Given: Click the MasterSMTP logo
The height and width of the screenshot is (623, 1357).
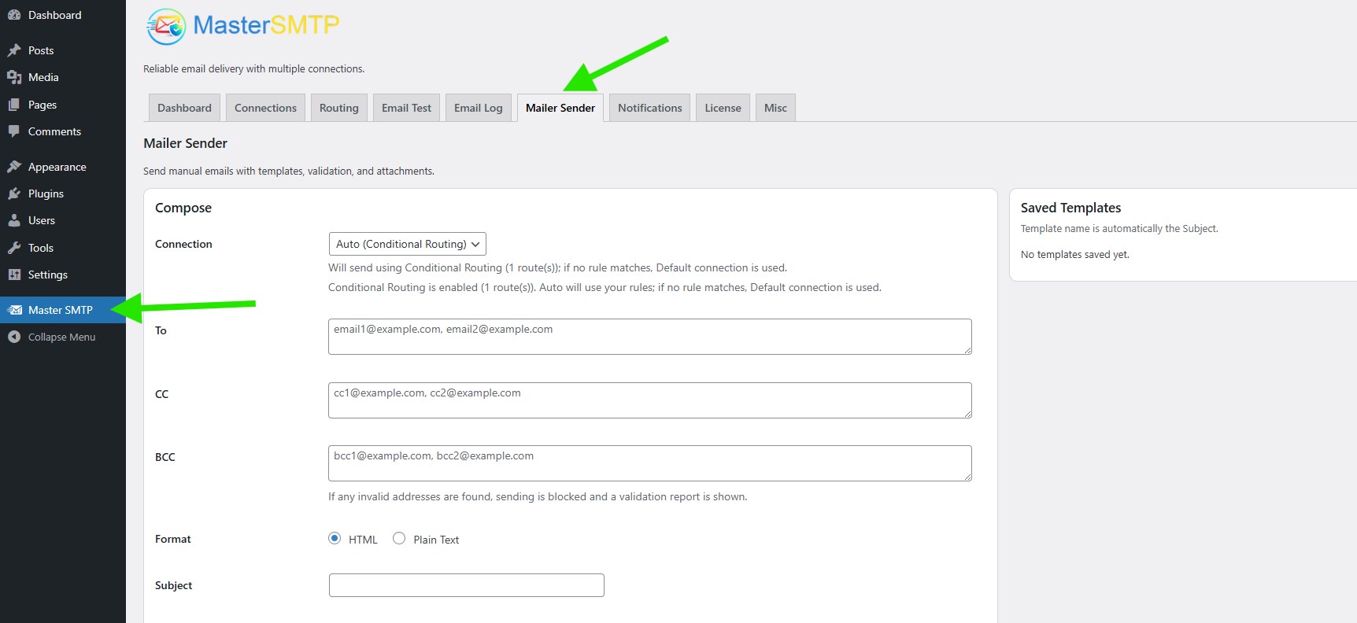Looking at the screenshot, I should 242,26.
